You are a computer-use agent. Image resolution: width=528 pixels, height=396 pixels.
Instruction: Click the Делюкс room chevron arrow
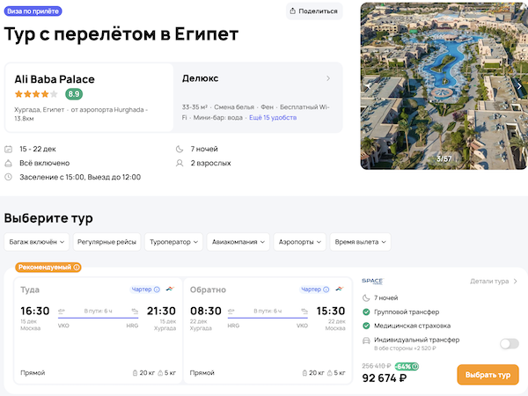pyautogui.click(x=328, y=78)
